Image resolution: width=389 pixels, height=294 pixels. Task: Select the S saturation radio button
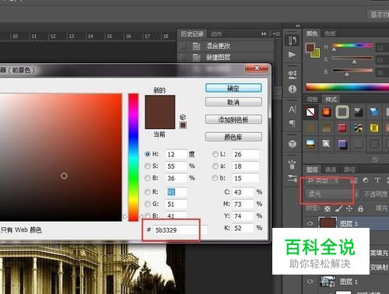click(148, 166)
